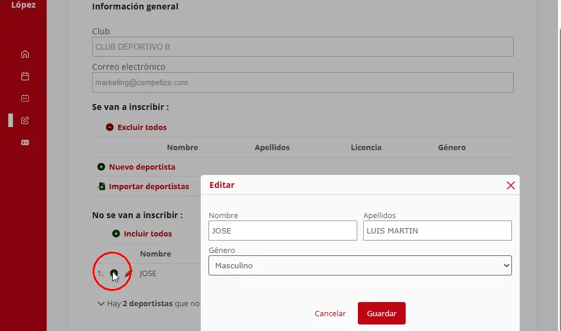Click the Género column header
The height and width of the screenshot is (331, 561).
tap(452, 147)
